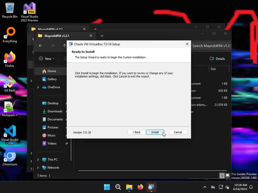Open Notepad++ desktop shortcut

tap(10, 109)
